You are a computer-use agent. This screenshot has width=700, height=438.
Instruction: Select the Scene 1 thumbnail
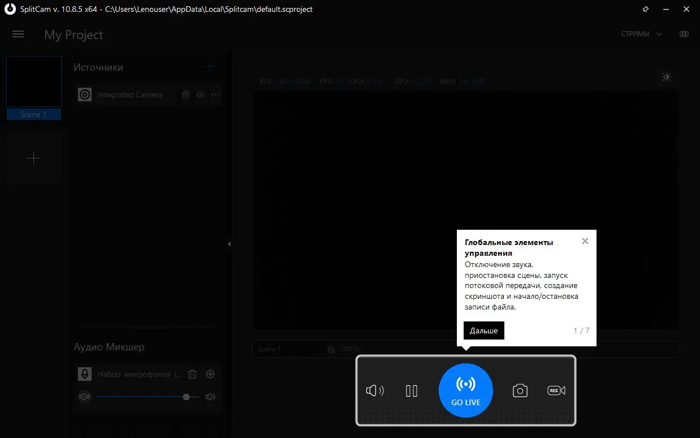pyautogui.click(x=34, y=81)
